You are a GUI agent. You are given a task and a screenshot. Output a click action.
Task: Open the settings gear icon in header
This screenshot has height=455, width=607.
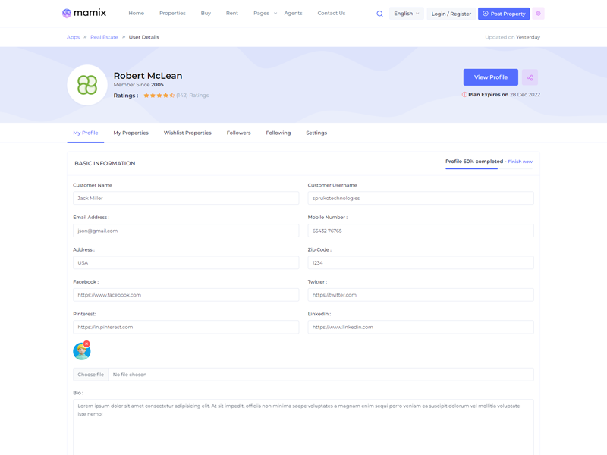click(538, 14)
